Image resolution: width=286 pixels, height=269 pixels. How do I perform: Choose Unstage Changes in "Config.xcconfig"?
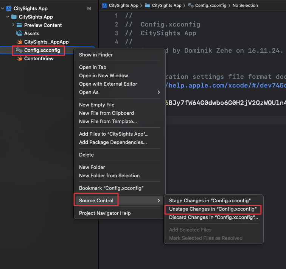click(x=214, y=209)
